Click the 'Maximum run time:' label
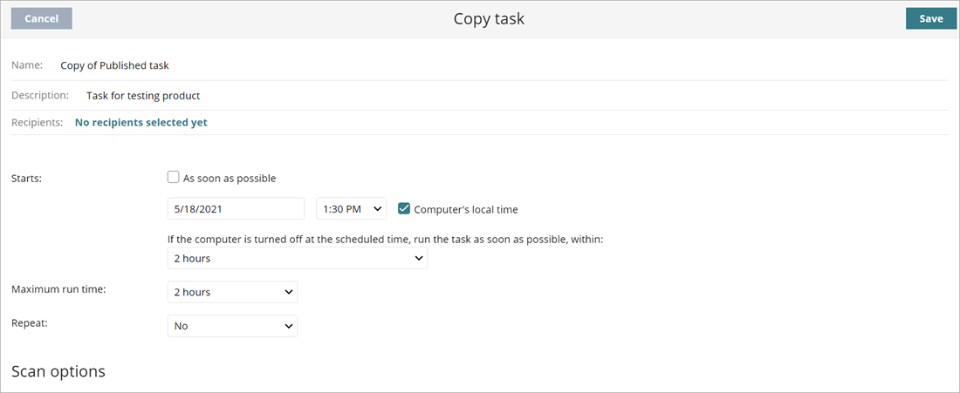960x393 pixels. pyautogui.click(x=58, y=289)
